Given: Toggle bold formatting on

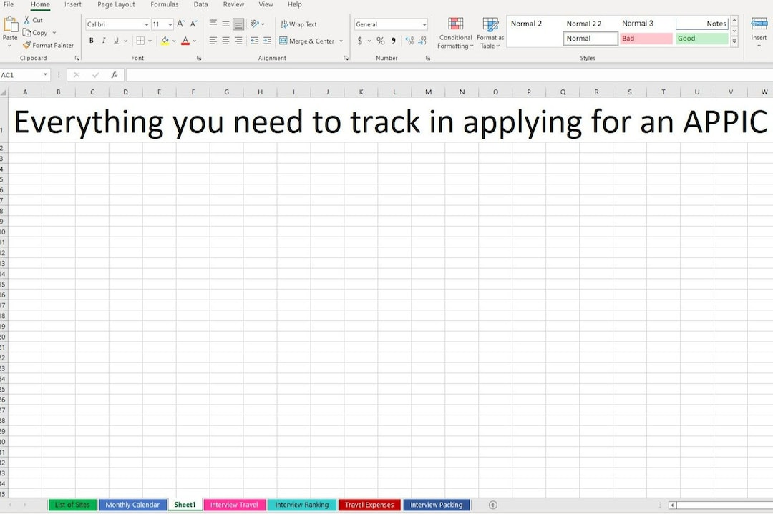Looking at the screenshot, I should tap(91, 40).
